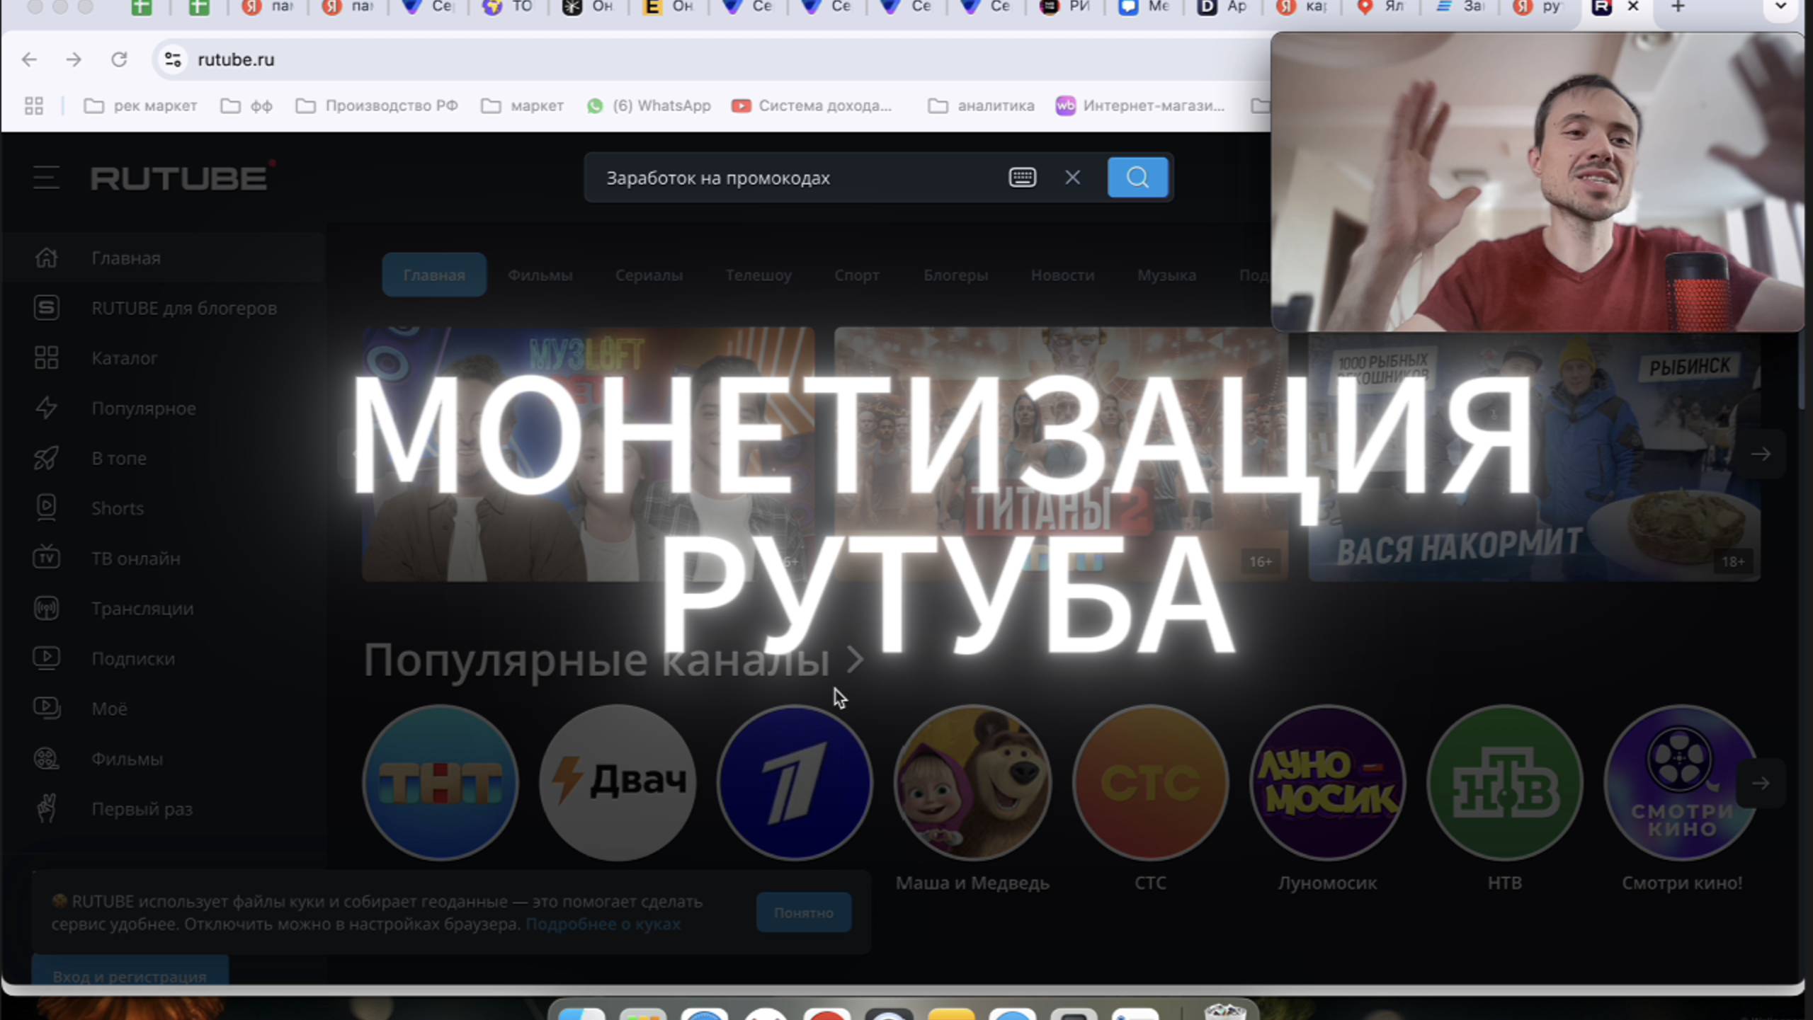1813x1020 pixels.
Task: Open site information icon in address bar
Action: click(173, 59)
